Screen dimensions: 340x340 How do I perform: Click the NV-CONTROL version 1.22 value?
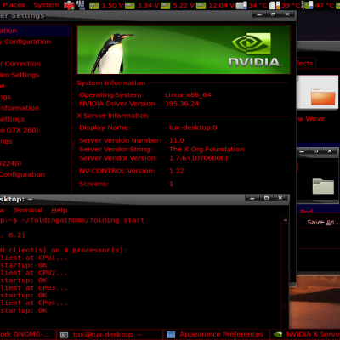point(177,171)
